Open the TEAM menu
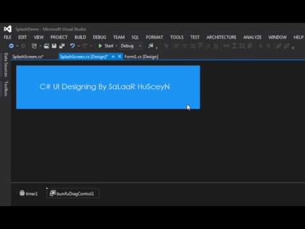Screen dimensions: 305x229 pyautogui.click(x=119, y=38)
